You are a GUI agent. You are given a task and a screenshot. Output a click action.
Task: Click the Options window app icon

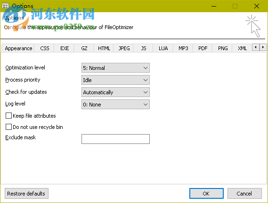pyautogui.click(x=5, y=6)
